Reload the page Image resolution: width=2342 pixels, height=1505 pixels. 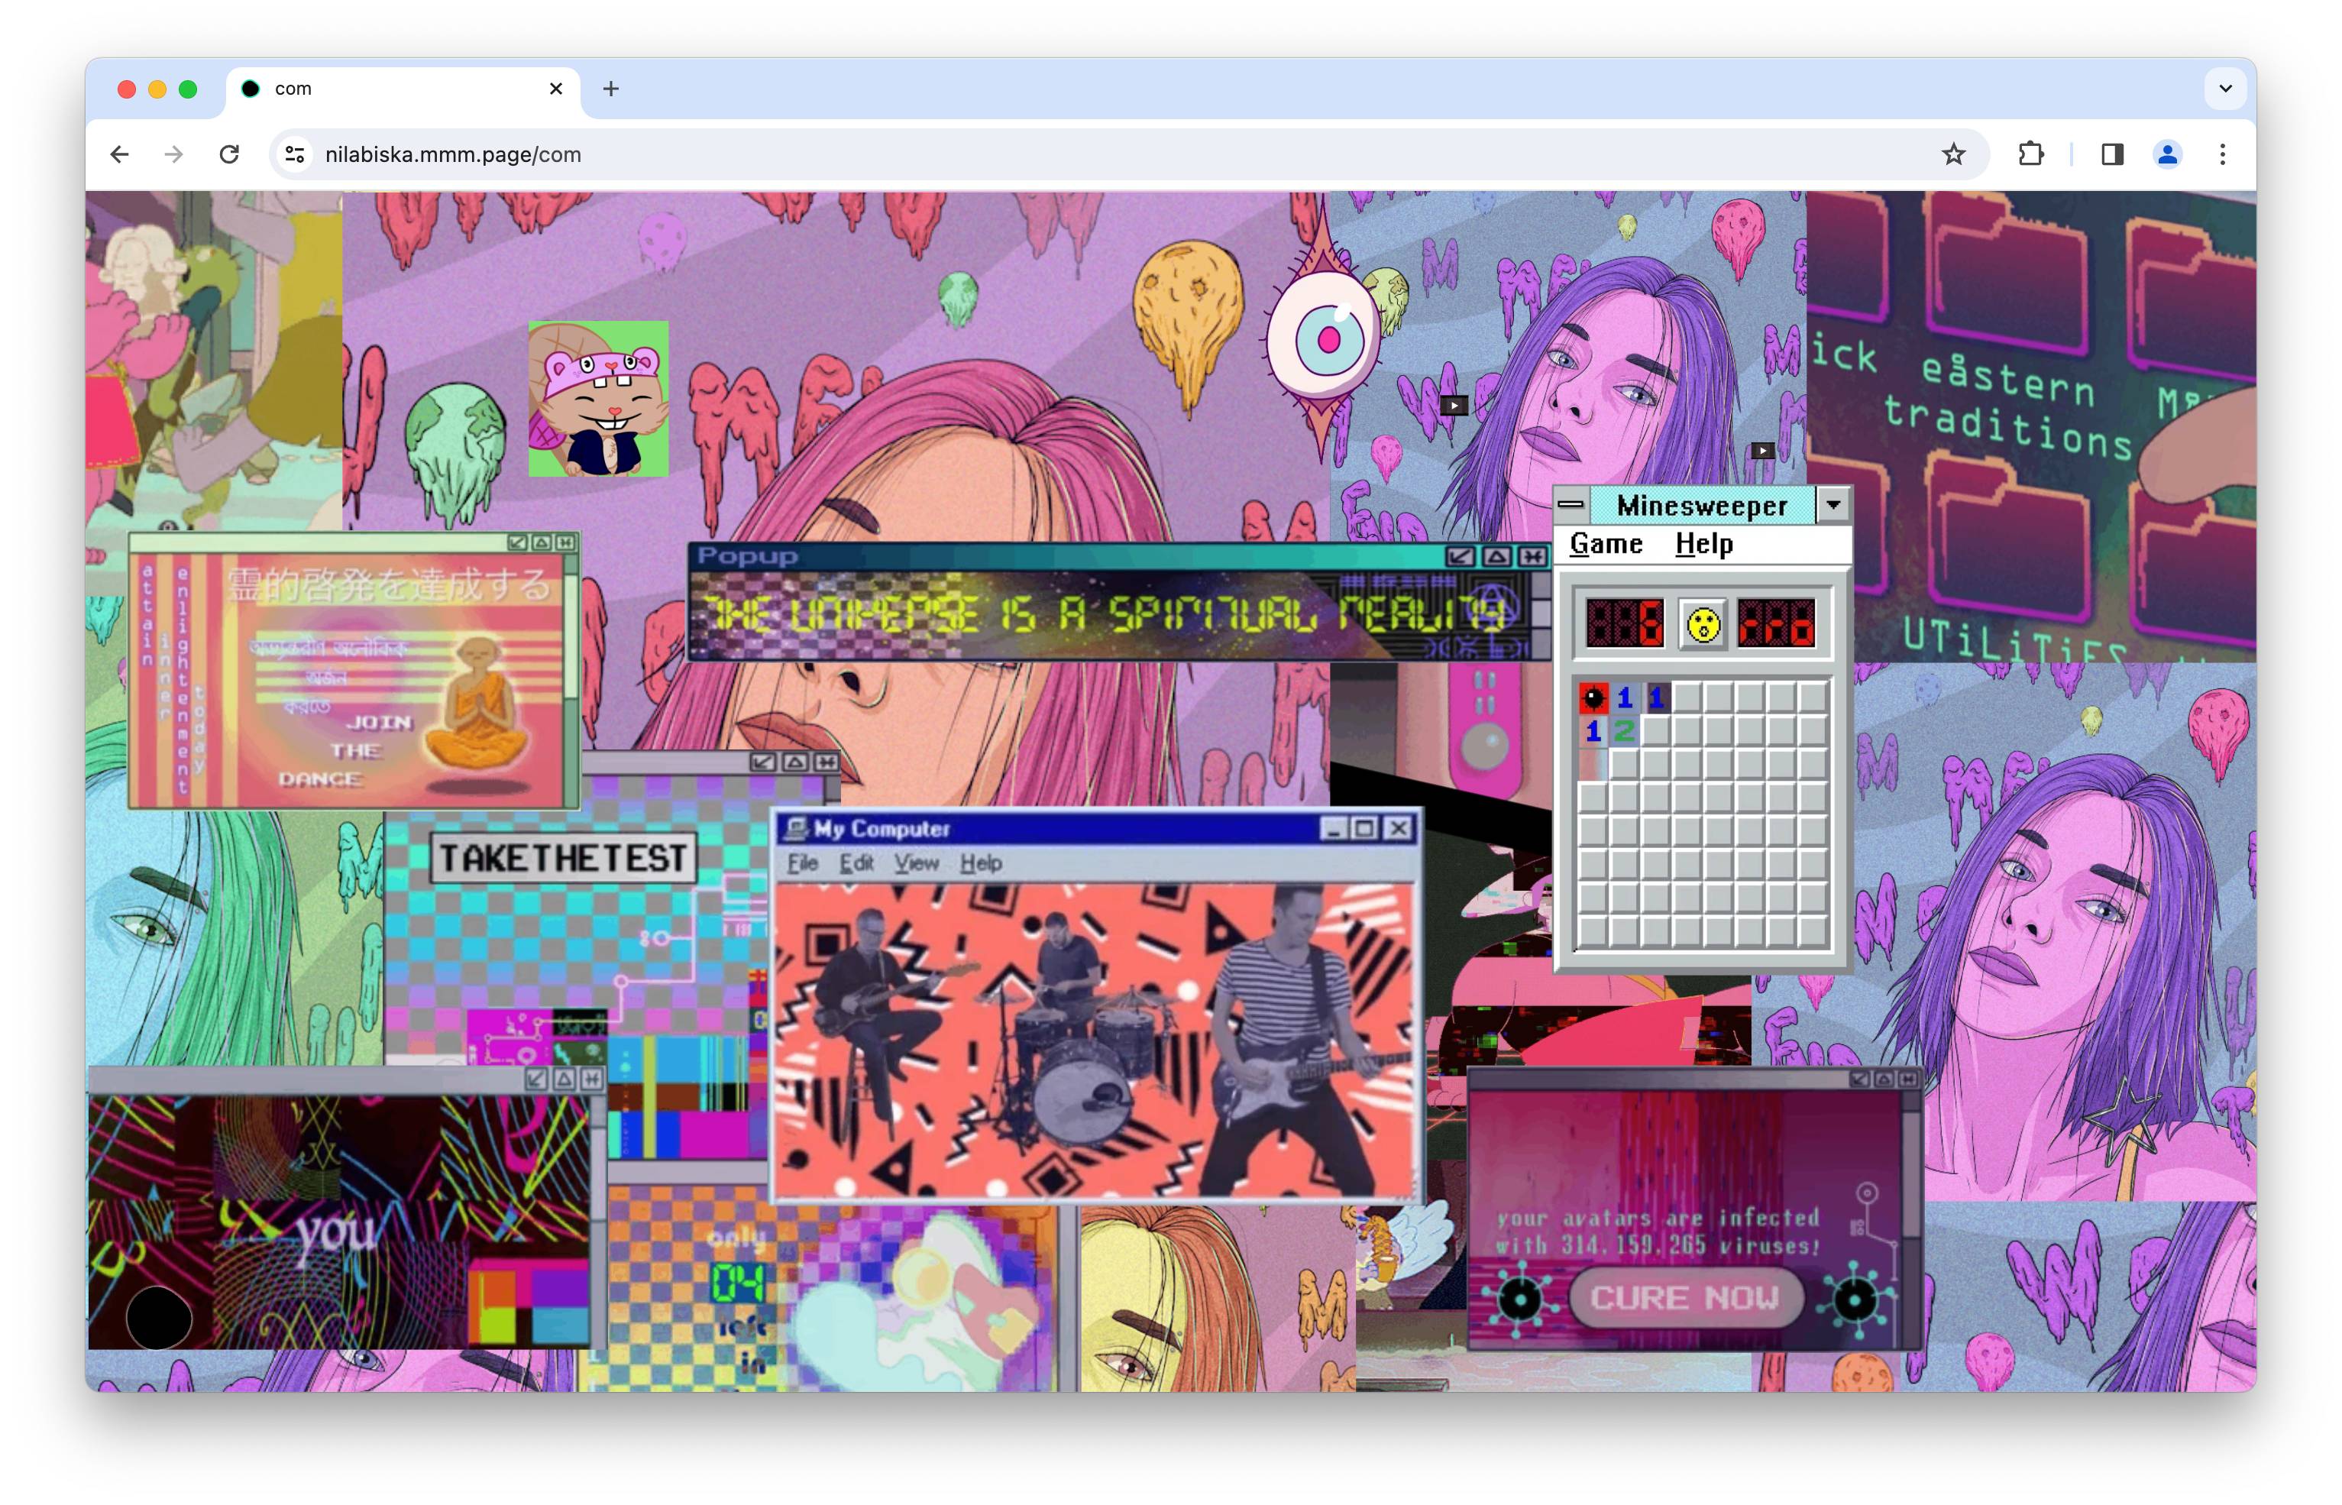point(230,154)
